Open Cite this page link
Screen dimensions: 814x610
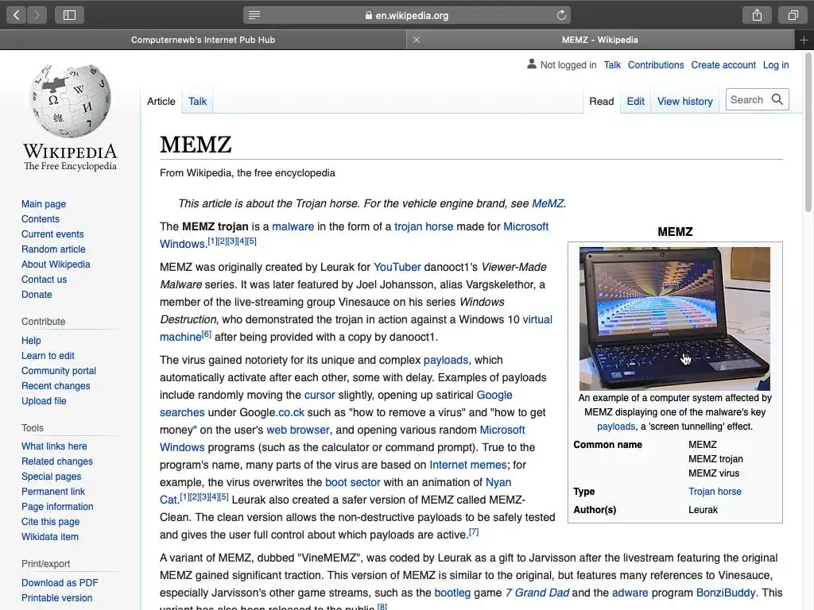coord(50,521)
